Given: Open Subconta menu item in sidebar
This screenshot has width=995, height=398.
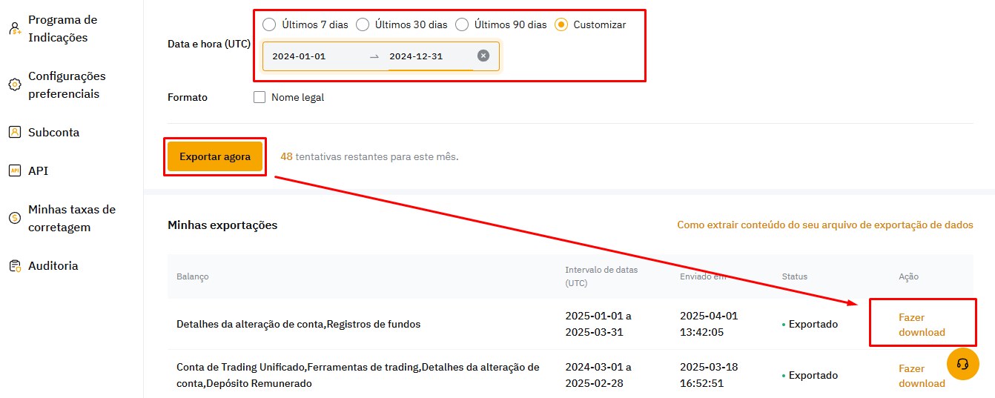Looking at the screenshot, I should coord(53,132).
